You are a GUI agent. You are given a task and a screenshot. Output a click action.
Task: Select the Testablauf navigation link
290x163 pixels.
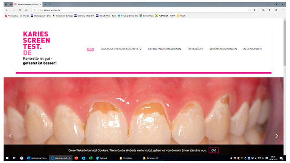pyautogui.click(x=195, y=49)
